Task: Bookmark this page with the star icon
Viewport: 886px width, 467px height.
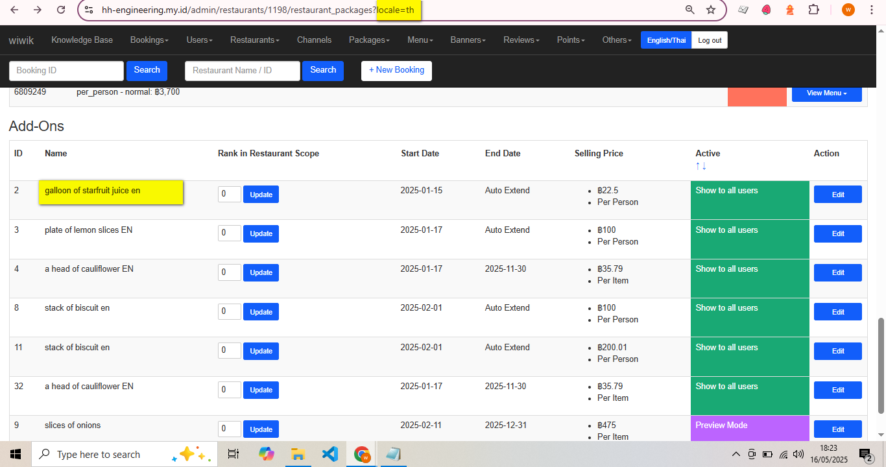Action: 711,10
